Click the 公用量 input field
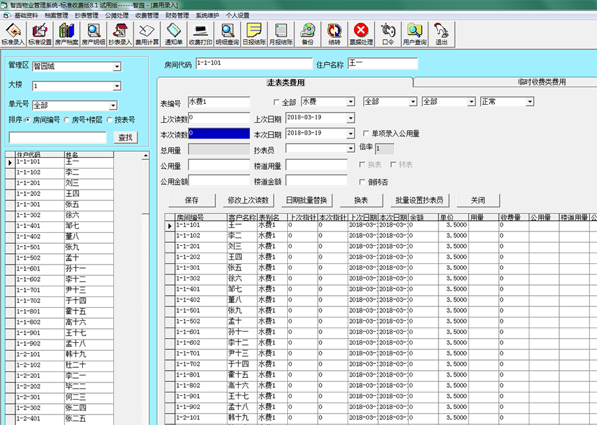This screenshot has width=597, height=425. 219,165
